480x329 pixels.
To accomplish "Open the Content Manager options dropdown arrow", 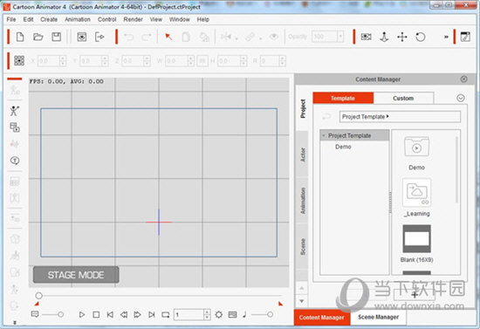I will [x=461, y=98].
